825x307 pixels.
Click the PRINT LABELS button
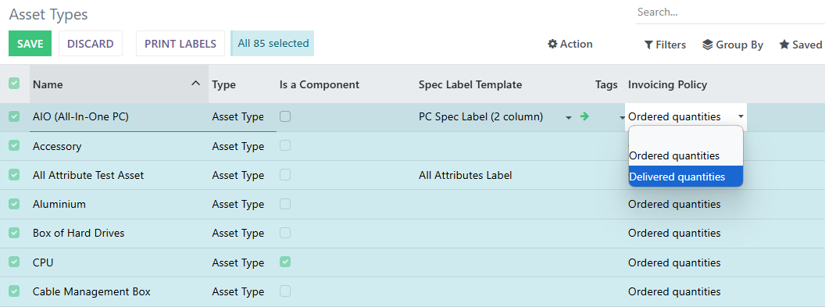coord(180,44)
